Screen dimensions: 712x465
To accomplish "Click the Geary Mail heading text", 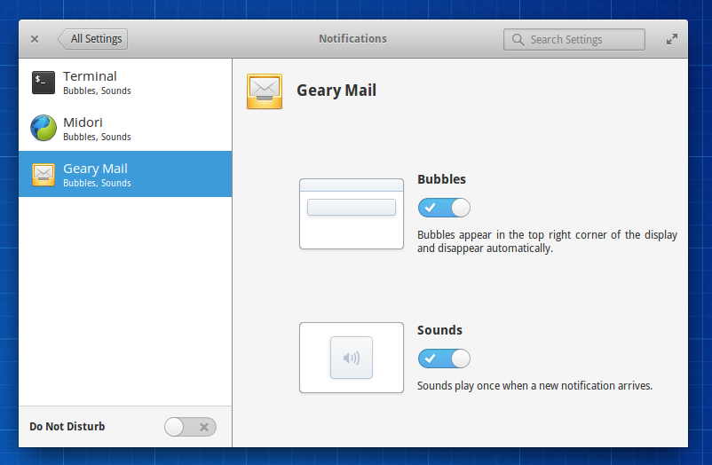I will [336, 91].
